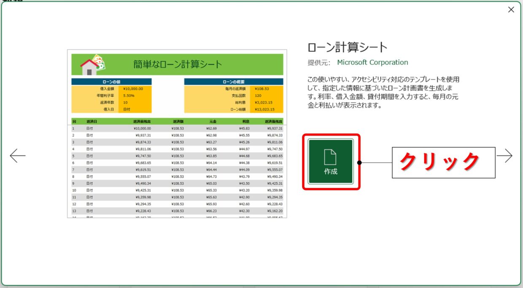Click the ¥13,023.15 total loan value
This screenshot has width=523, height=288.
264,109
